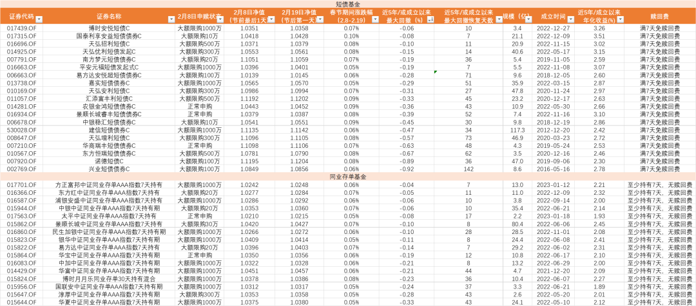Open the 年化收益(%) column filter dropdown

621,19
